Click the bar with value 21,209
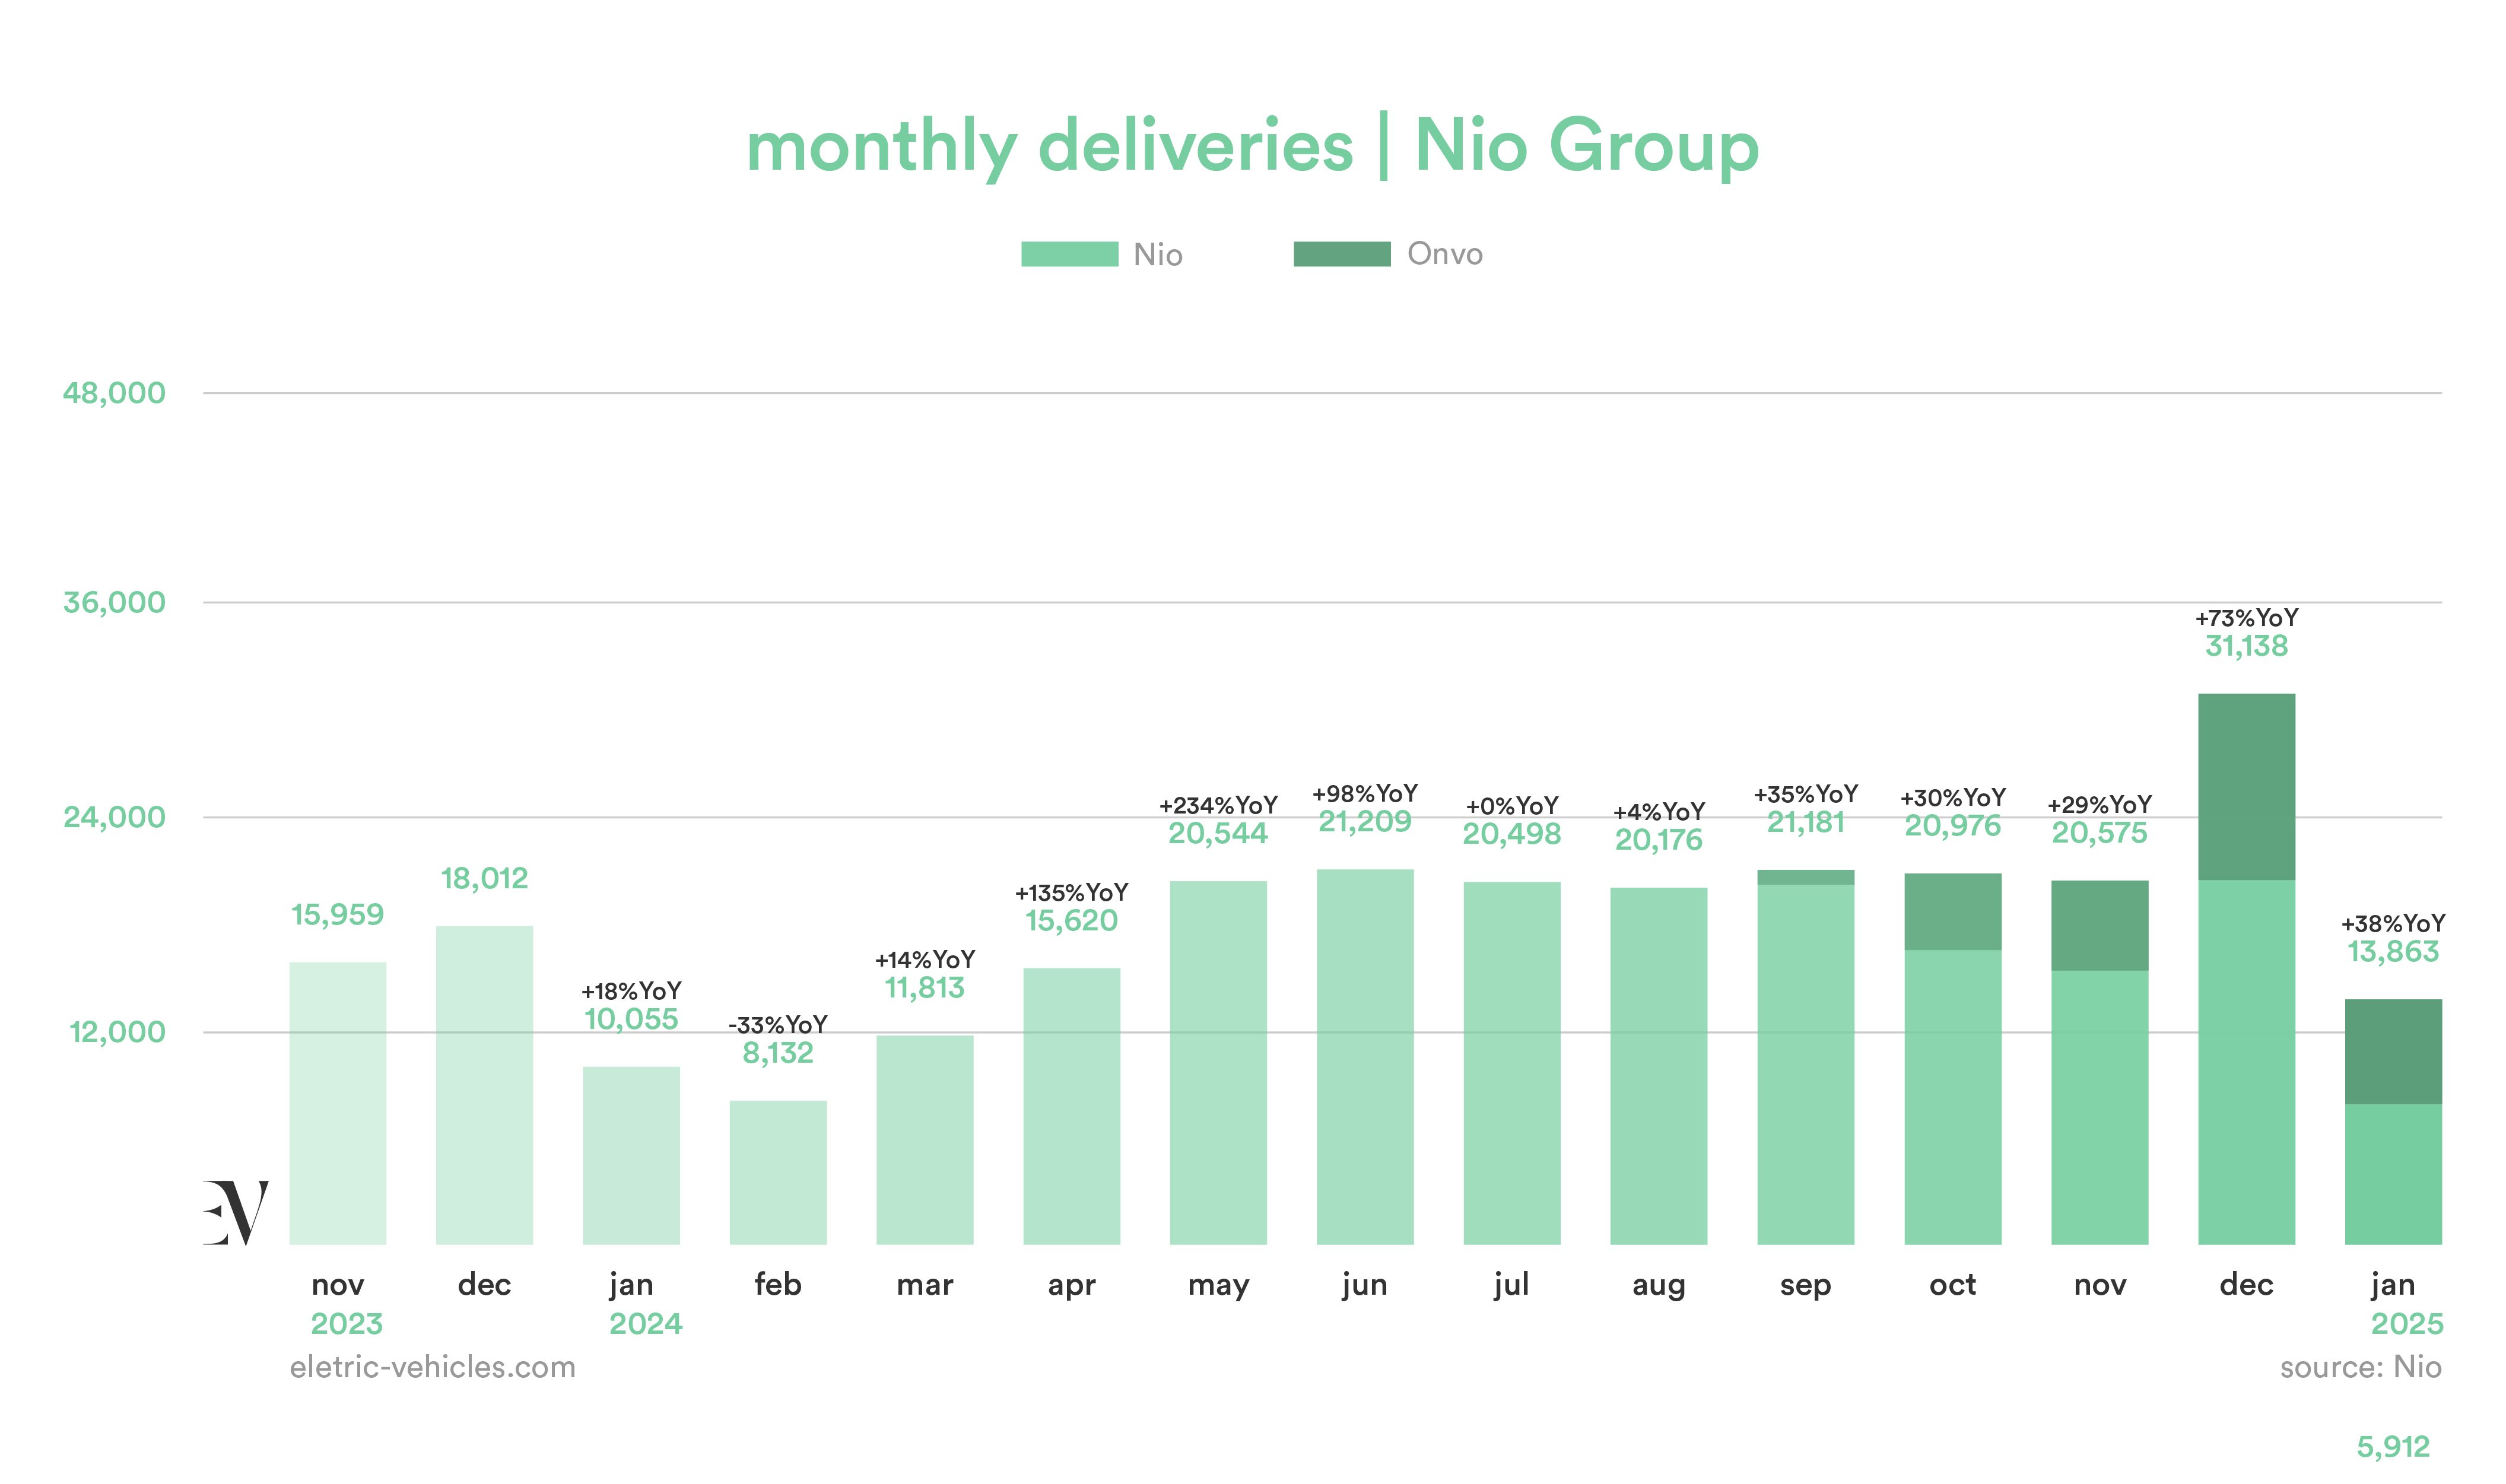This screenshot has height=1484, width=2506. [1365, 1057]
